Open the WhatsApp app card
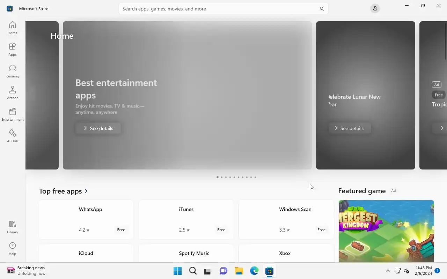This screenshot has height=279, width=447. pyautogui.click(x=86, y=219)
